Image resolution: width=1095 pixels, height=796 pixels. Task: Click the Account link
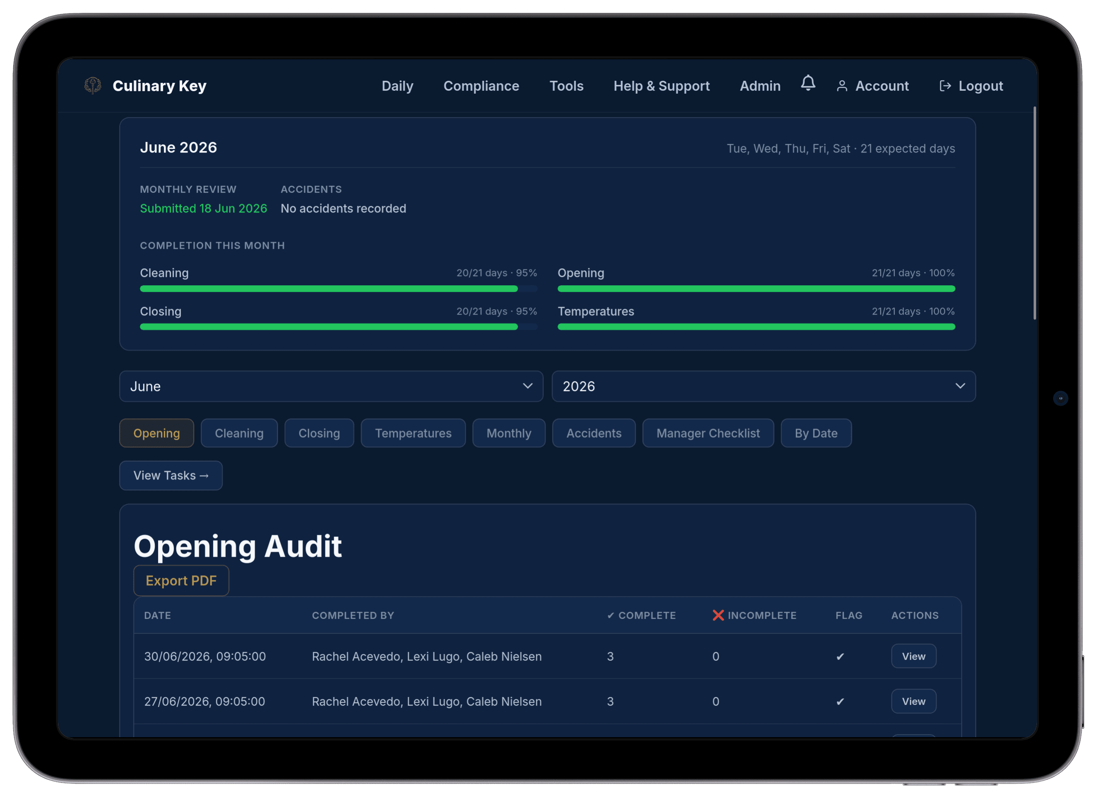(872, 86)
